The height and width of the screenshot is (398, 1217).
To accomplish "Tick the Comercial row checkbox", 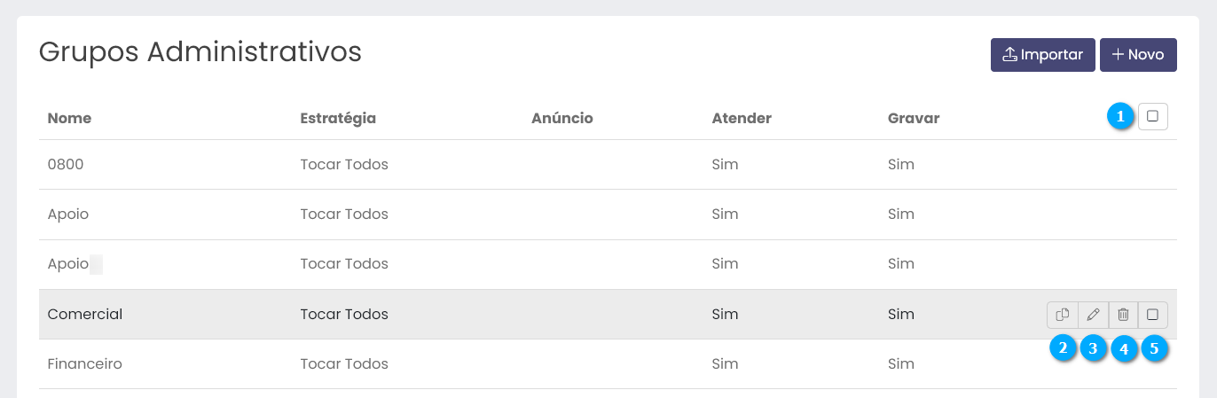I will (1153, 315).
